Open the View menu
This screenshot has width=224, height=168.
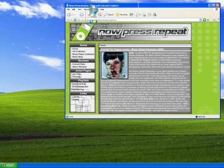(79, 10)
